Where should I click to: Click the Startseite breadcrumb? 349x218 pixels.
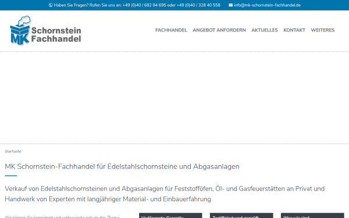click(13, 152)
